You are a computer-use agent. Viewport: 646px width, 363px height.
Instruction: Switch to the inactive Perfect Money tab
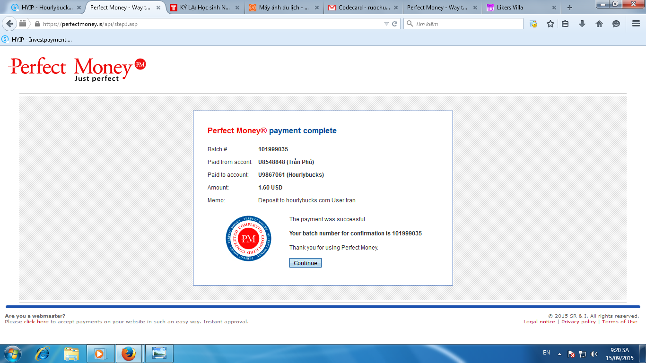(x=442, y=8)
